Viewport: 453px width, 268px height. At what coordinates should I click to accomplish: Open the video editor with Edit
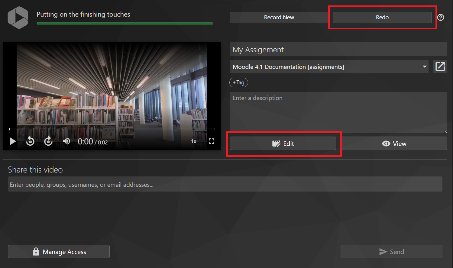283,144
